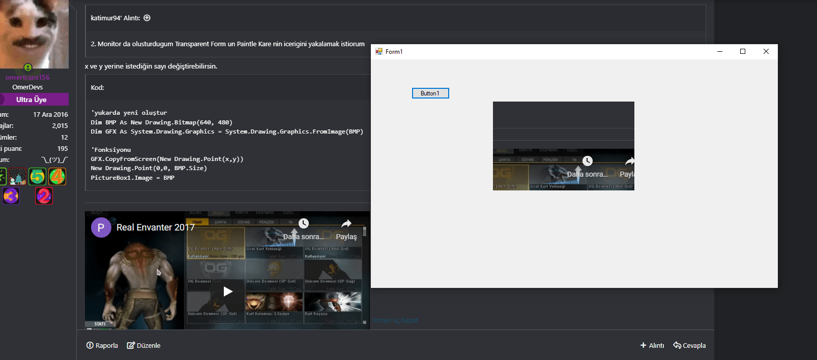Click the holiday tree badge icon
The image size is (817, 360).
pyautogui.click(x=17, y=177)
